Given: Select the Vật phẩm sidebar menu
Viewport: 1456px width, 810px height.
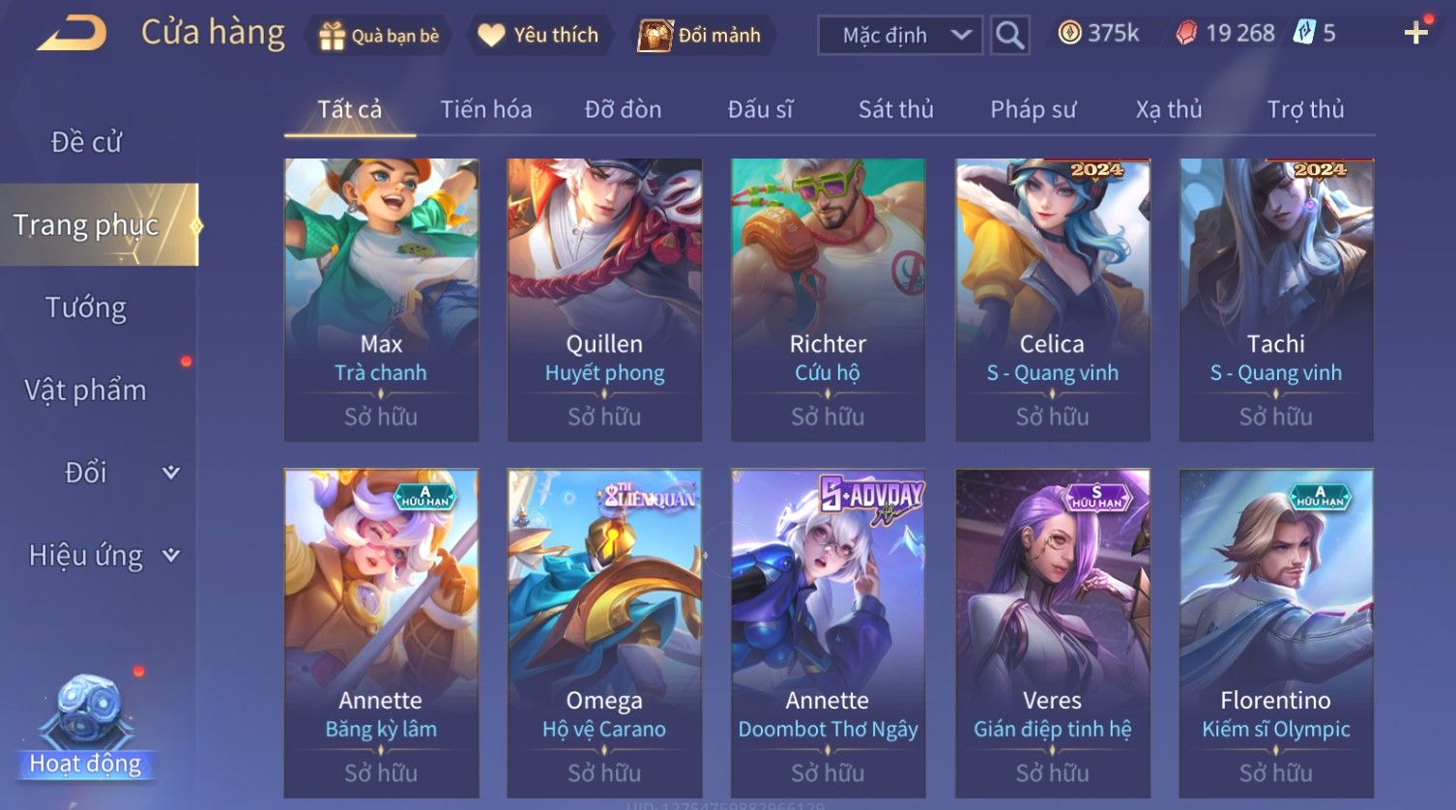Looking at the screenshot, I should (x=86, y=391).
